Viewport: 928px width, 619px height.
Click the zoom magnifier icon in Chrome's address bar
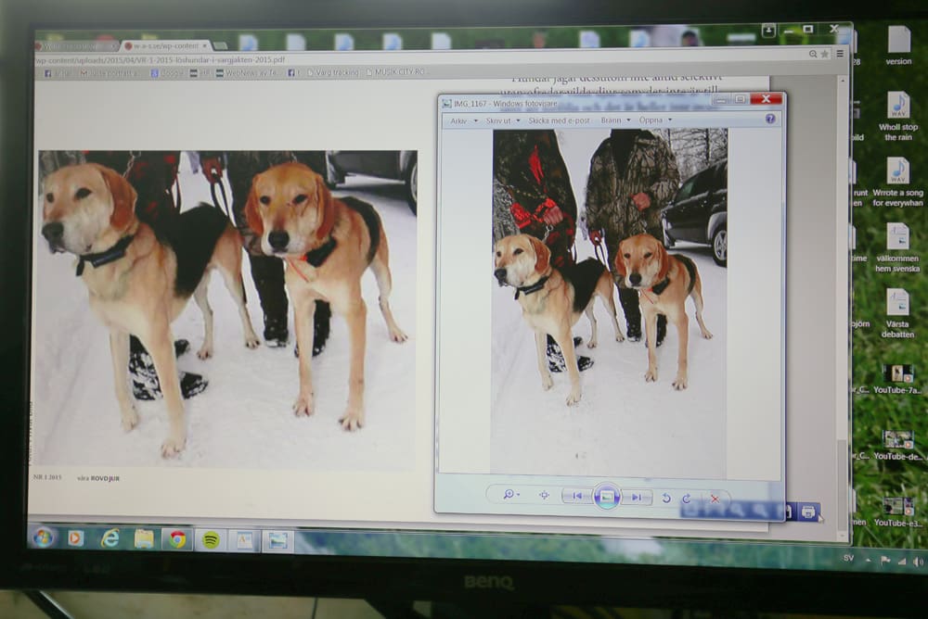[813, 54]
